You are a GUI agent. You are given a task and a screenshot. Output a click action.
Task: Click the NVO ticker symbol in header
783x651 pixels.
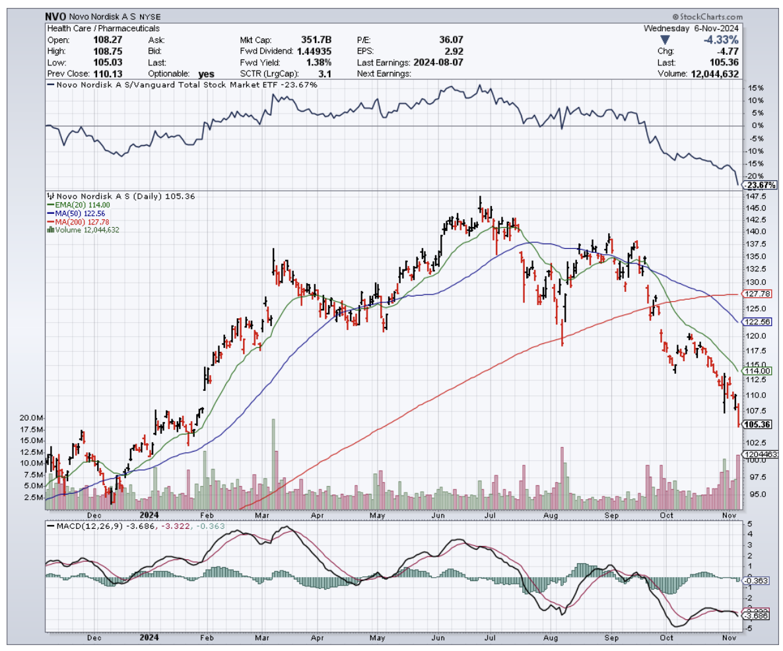point(55,16)
